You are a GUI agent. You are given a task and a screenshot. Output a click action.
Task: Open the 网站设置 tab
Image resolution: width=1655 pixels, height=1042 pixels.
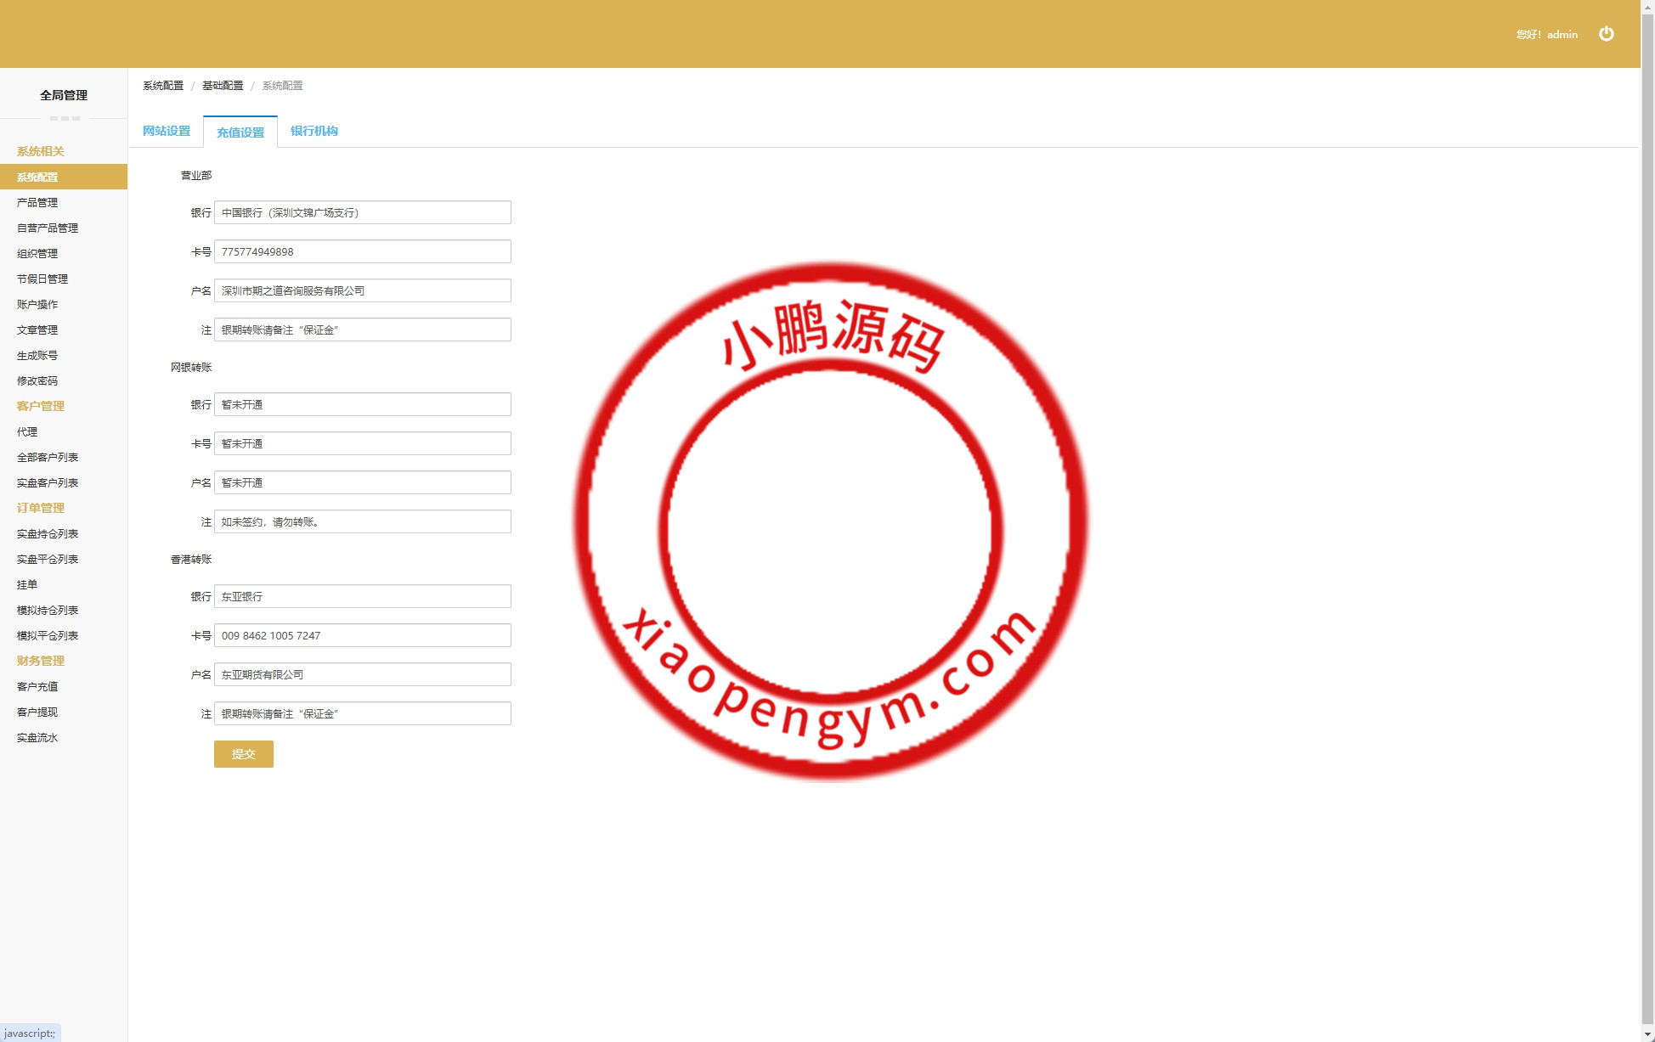[167, 131]
